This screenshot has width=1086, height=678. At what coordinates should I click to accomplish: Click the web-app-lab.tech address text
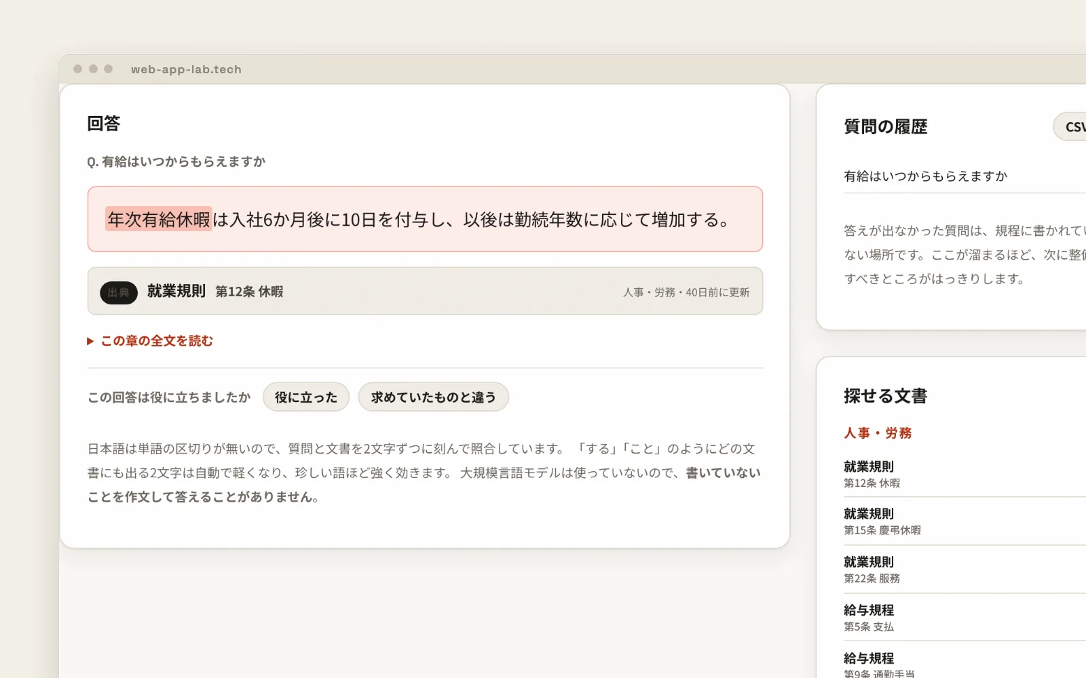pos(186,69)
